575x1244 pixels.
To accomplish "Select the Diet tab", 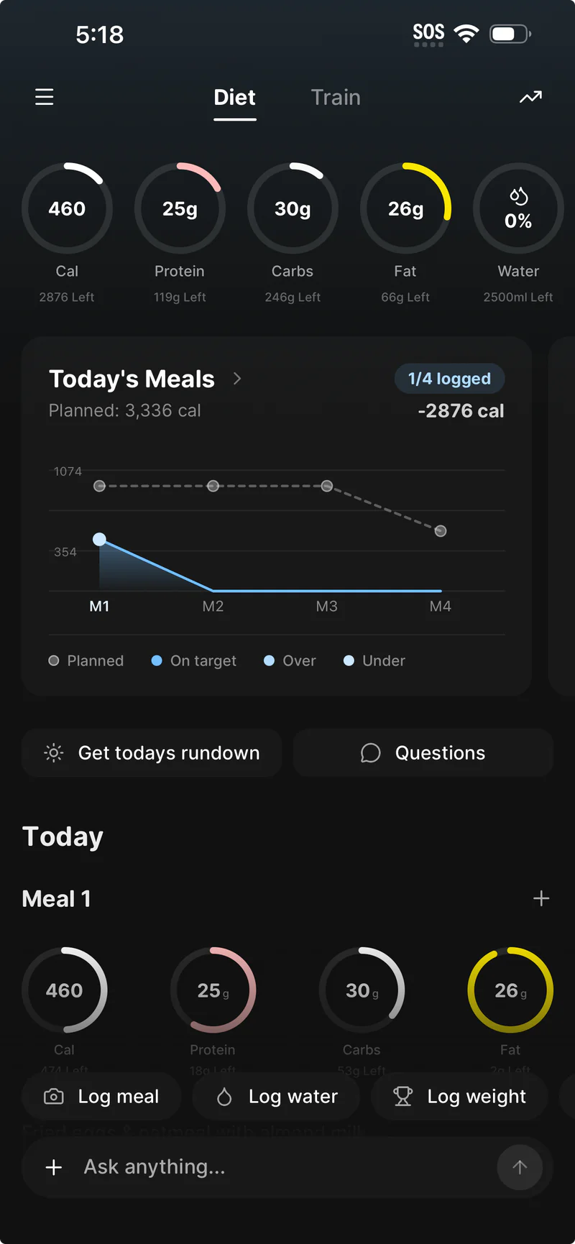I will click(x=234, y=98).
